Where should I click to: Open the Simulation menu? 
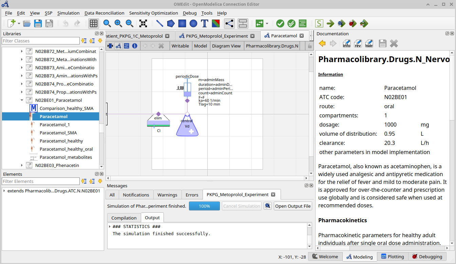pos(68,13)
